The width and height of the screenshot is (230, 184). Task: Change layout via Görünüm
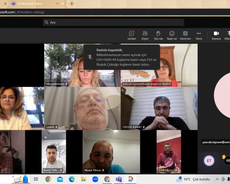tap(185, 35)
